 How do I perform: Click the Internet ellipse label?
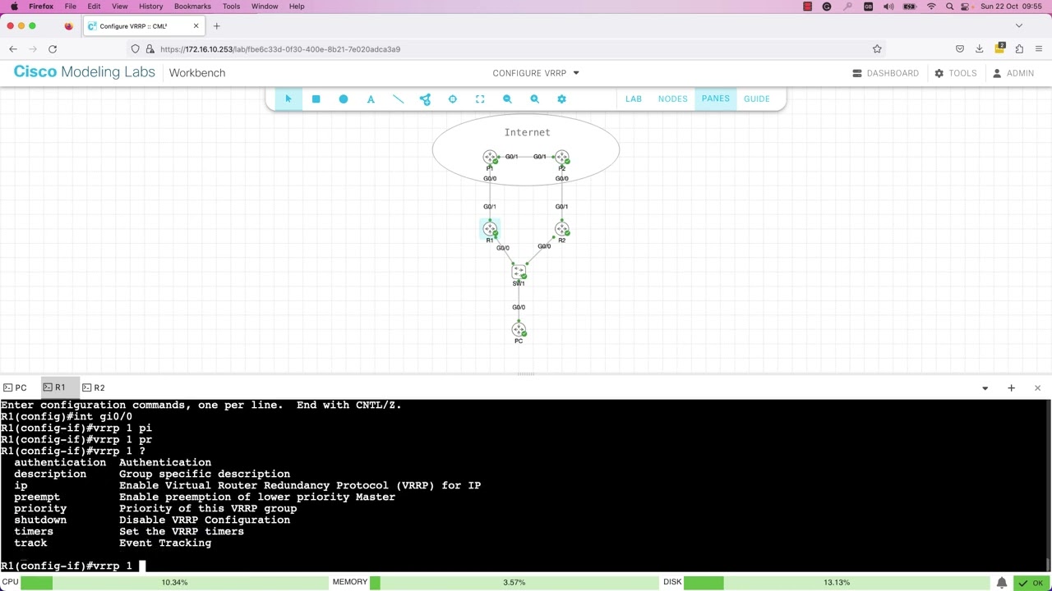click(x=527, y=132)
